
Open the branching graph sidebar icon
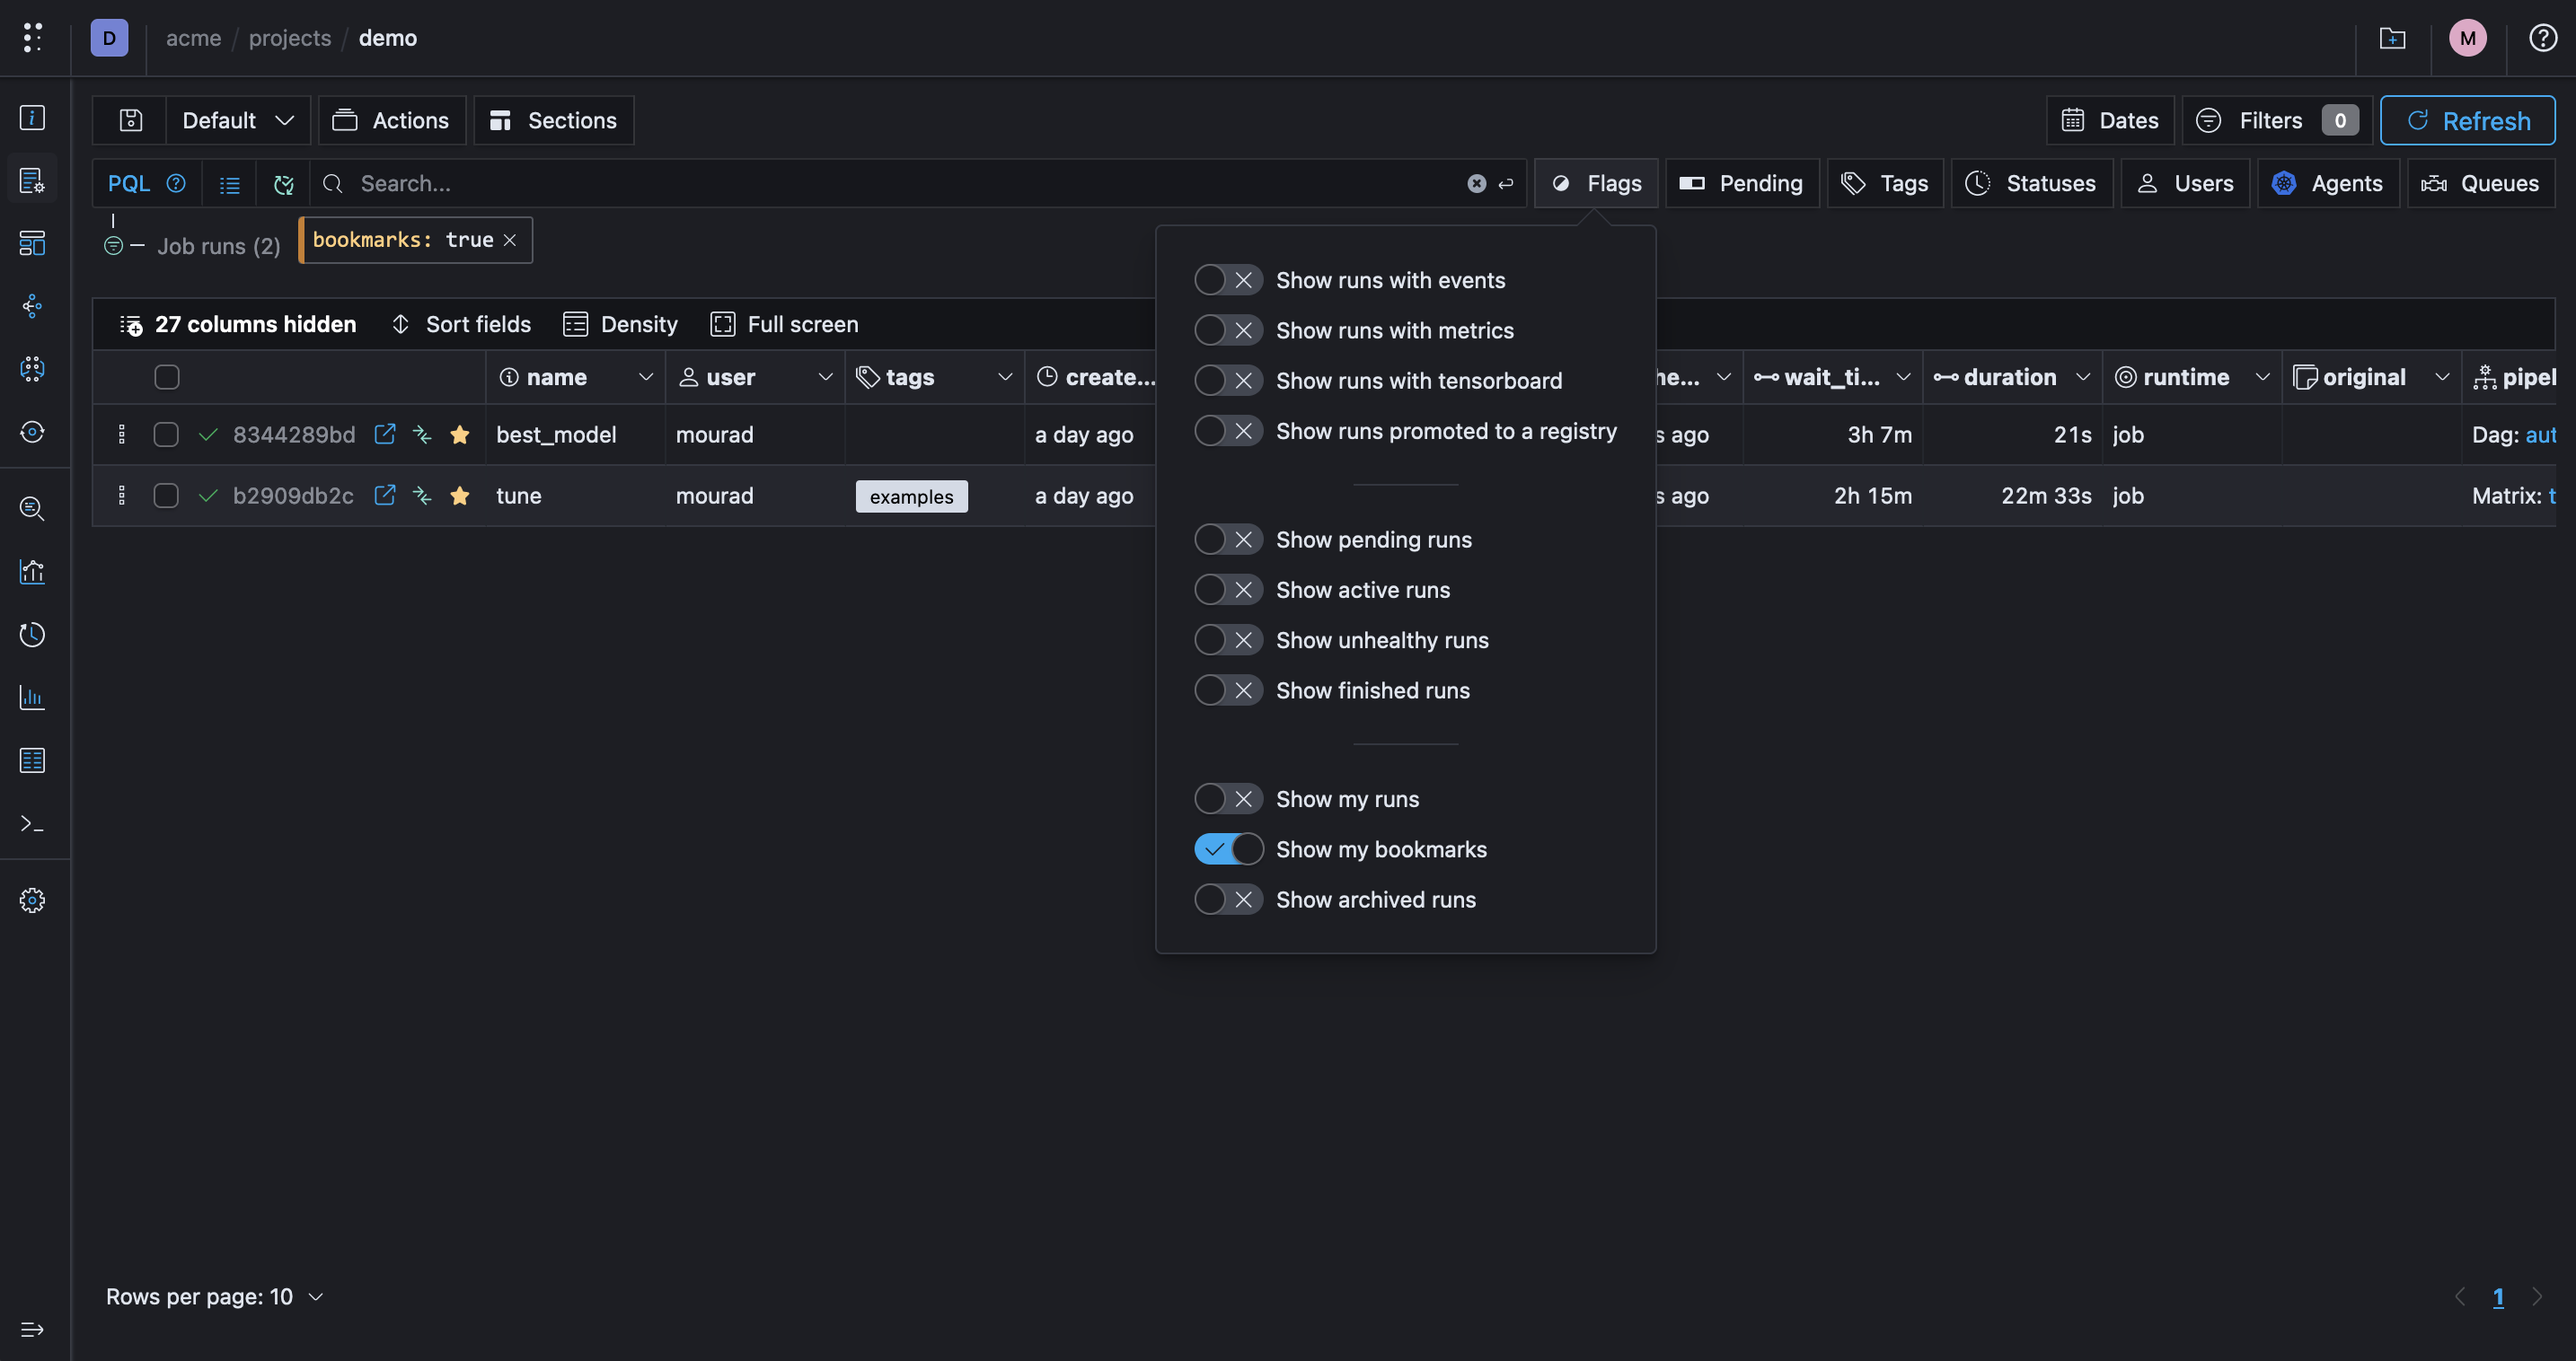point(32,306)
